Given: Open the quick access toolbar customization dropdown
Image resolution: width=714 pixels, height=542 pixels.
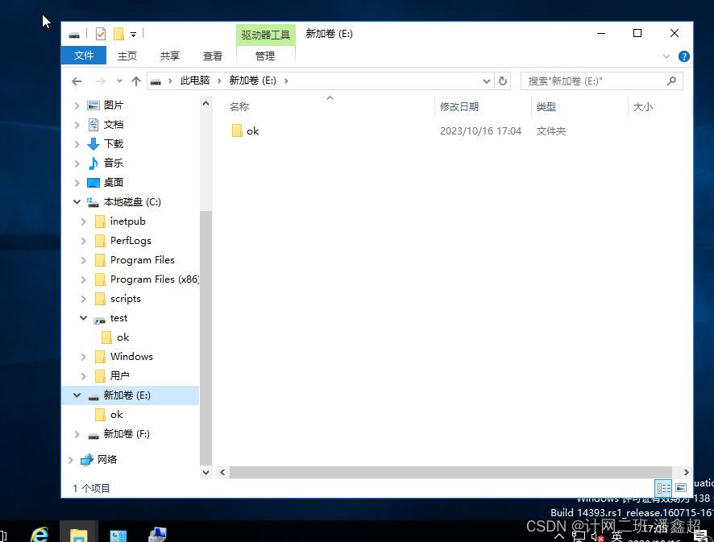Looking at the screenshot, I should tap(133, 34).
